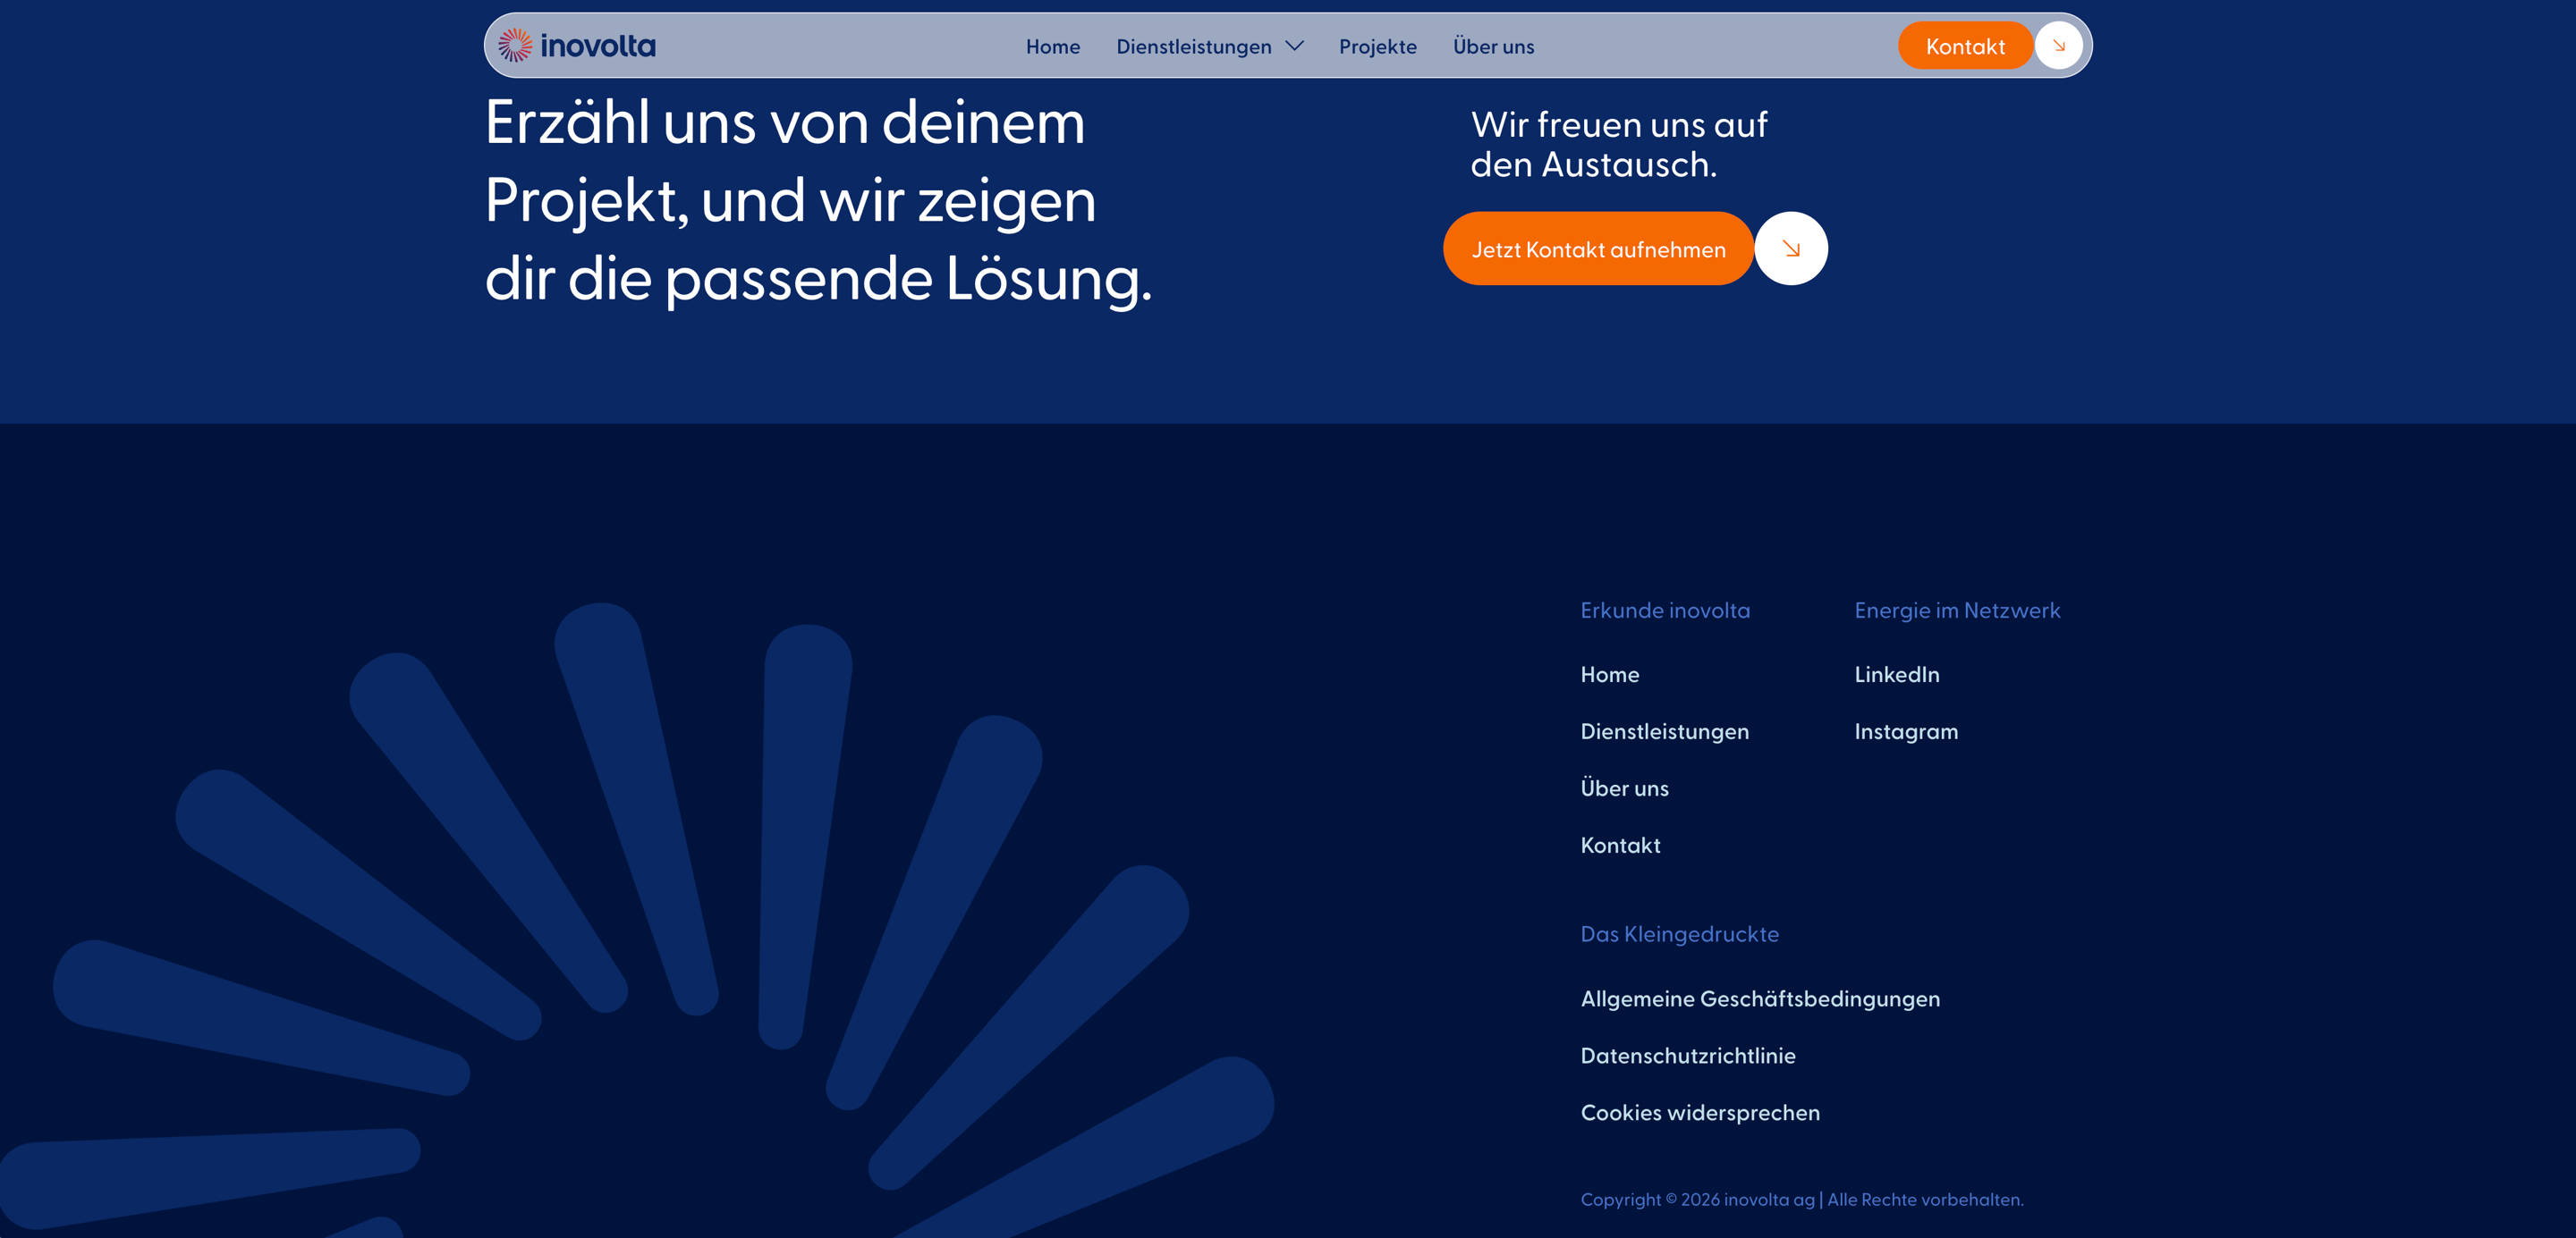Visit the LinkedIn footer link

click(x=1896, y=675)
